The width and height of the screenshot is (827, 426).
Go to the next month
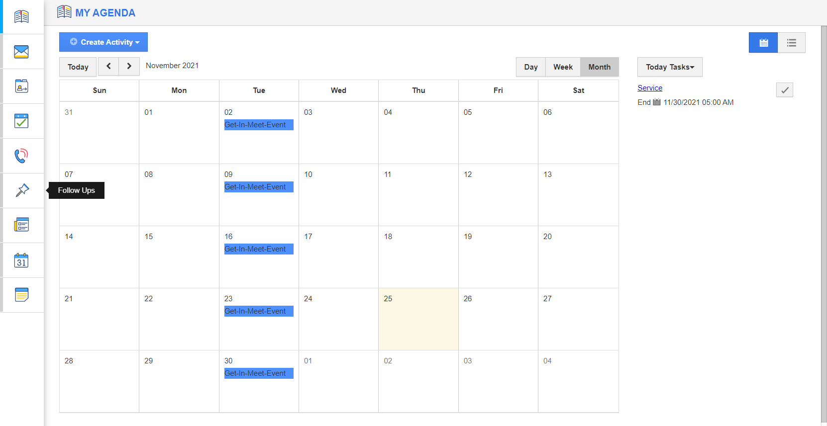(129, 66)
